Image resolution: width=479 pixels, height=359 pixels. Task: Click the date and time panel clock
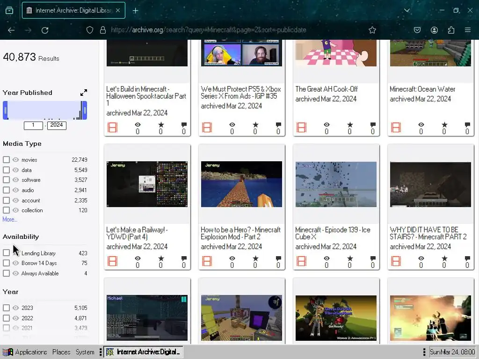point(452,352)
